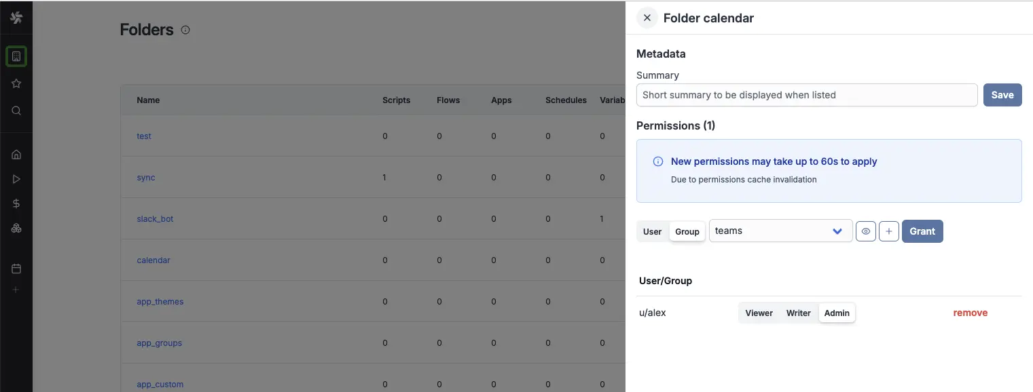1033x392 pixels.
Task: Switch u/alex role to Admin
Action: tap(837, 313)
